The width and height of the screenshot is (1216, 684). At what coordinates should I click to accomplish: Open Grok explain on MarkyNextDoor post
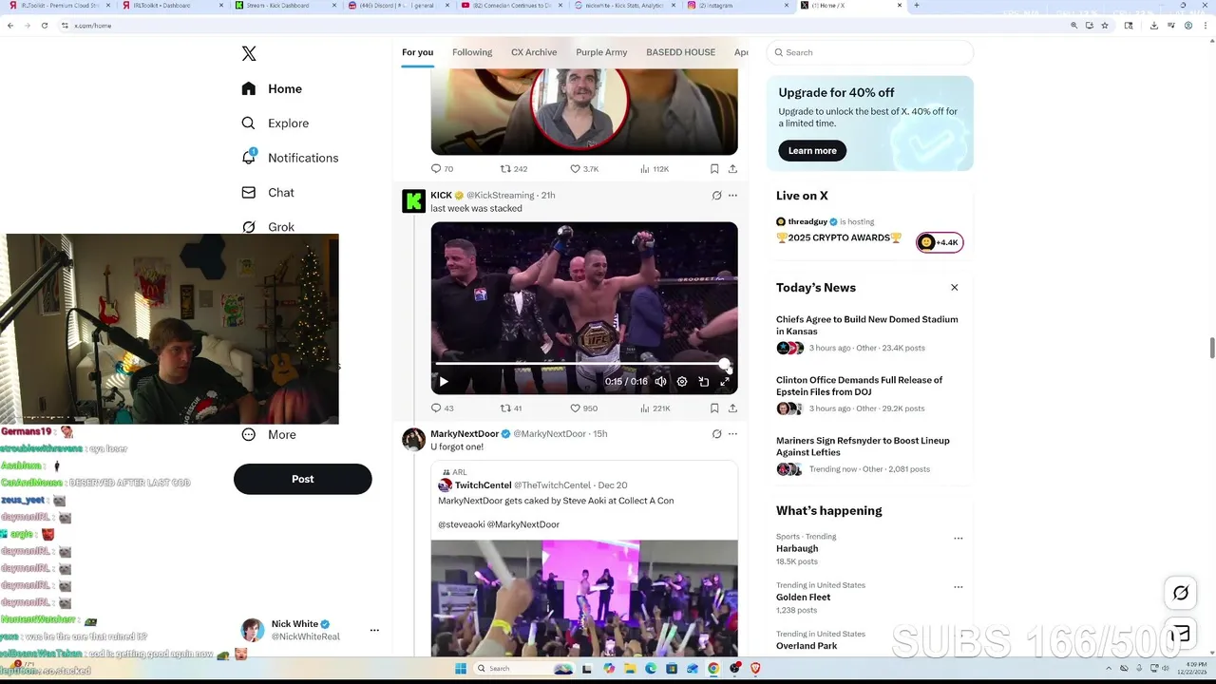coord(716,434)
